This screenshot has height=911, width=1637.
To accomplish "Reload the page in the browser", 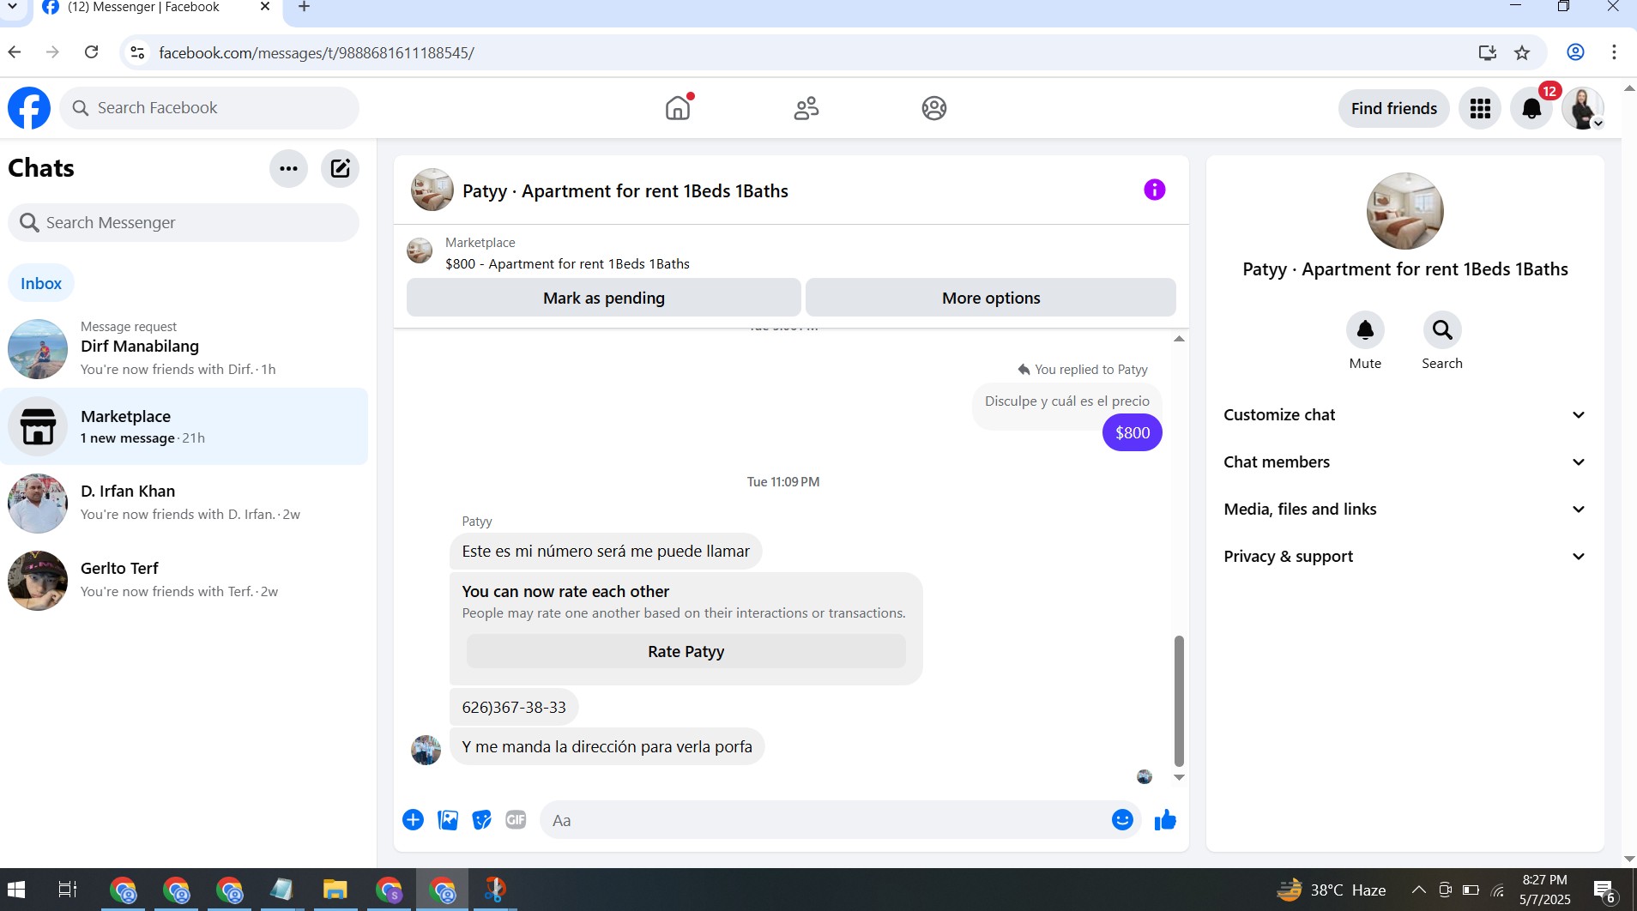I will tap(92, 52).
